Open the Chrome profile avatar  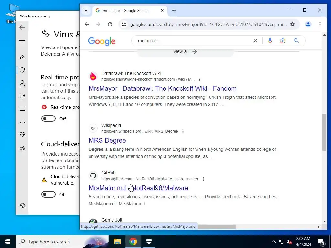tap(308, 24)
